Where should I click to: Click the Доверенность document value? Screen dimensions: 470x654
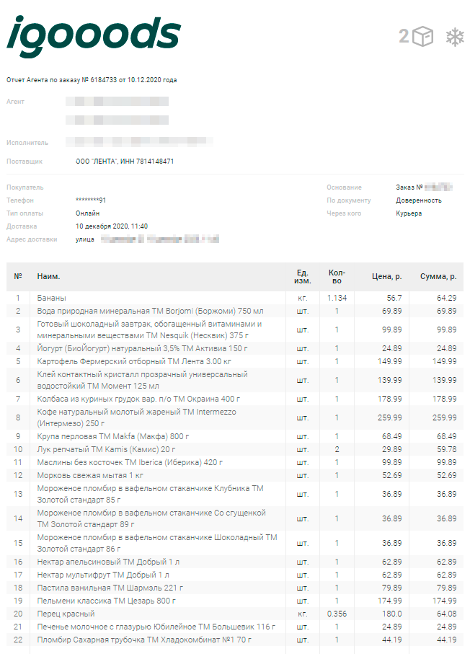click(419, 200)
